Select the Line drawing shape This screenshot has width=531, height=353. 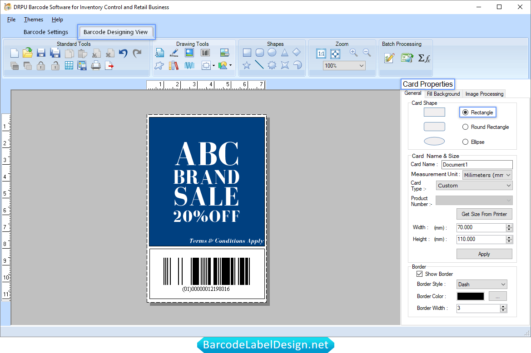click(x=259, y=64)
